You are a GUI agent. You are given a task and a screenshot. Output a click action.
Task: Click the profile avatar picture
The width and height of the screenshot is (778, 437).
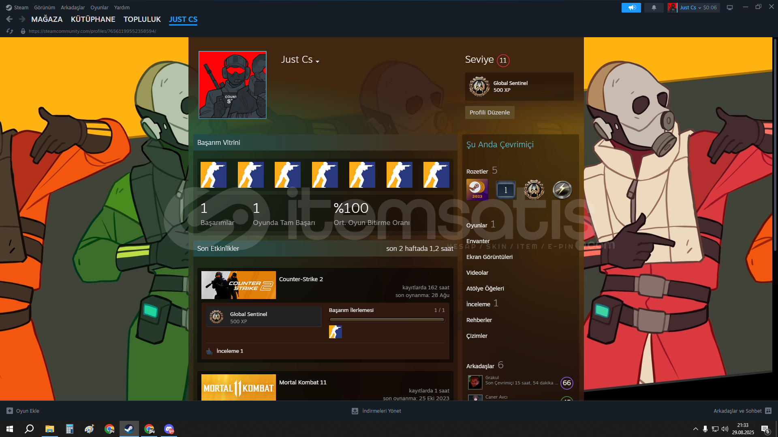click(x=233, y=85)
